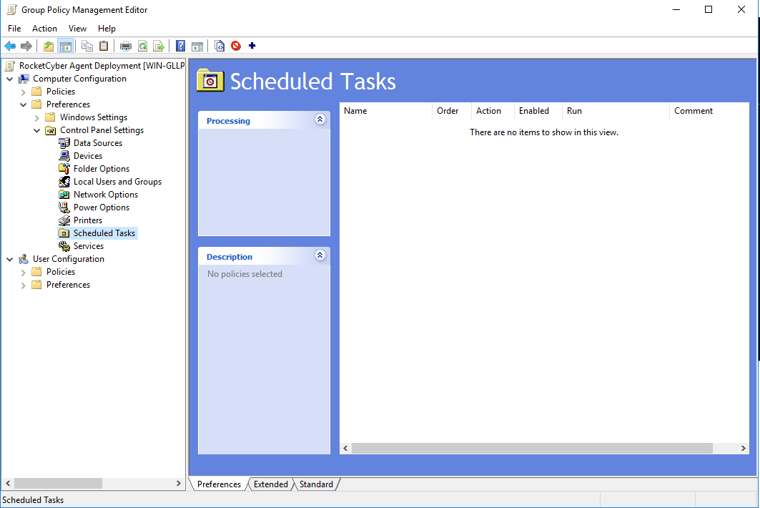Sort by the Run column header
The image size is (760, 508).
click(x=616, y=111)
